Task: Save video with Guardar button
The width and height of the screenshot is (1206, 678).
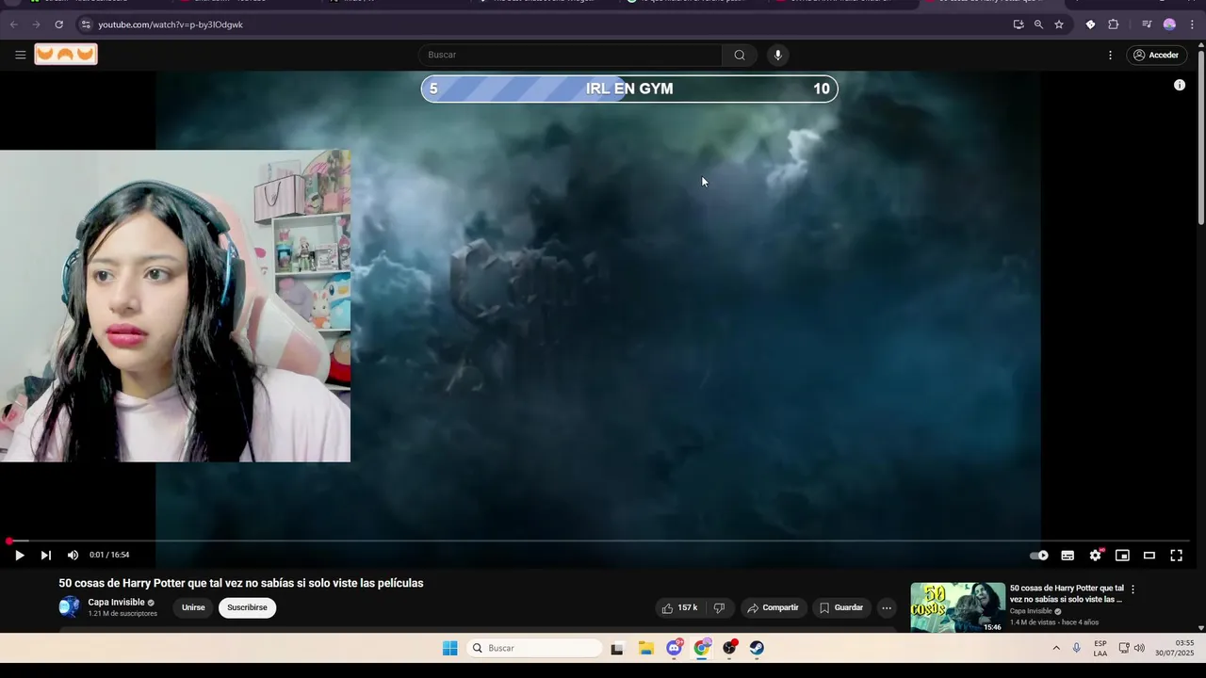Action: coord(840,607)
